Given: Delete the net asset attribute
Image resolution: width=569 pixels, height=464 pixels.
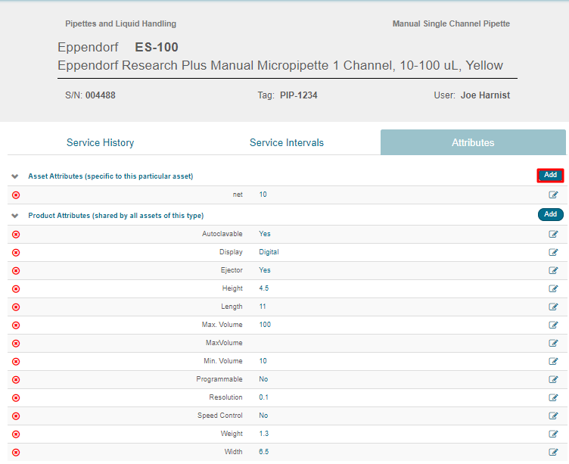Looking at the screenshot, I should tap(16, 195).
